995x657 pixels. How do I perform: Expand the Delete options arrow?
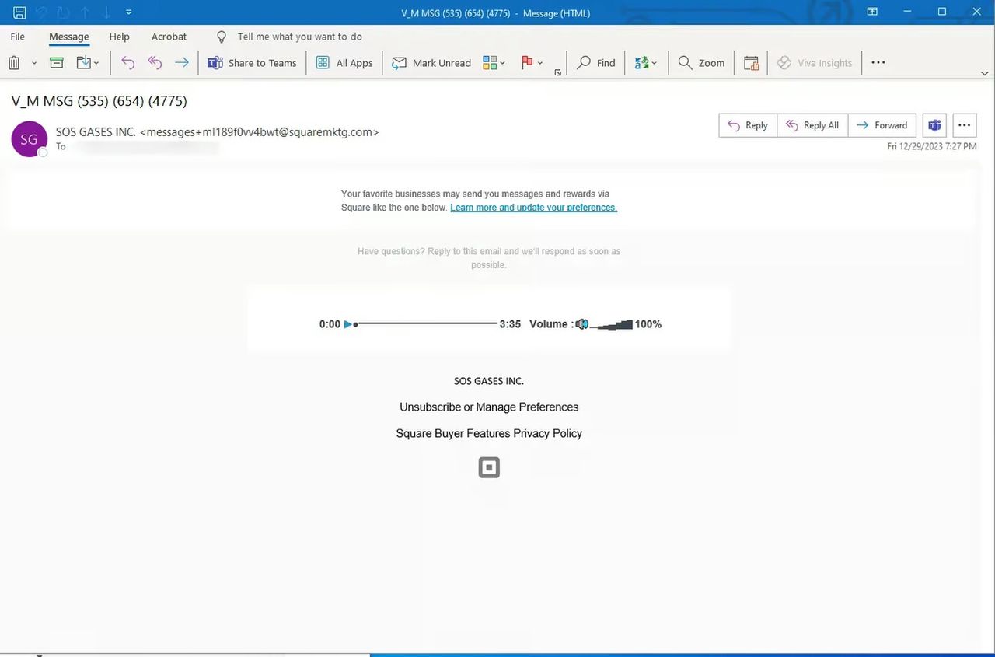click(x=33, y=63)
